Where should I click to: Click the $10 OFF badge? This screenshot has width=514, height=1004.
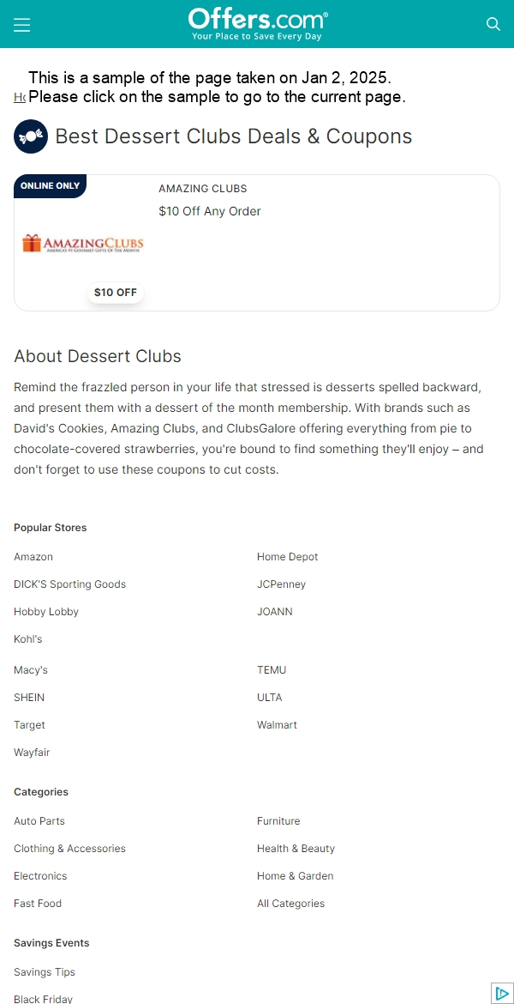pos(116,293)
